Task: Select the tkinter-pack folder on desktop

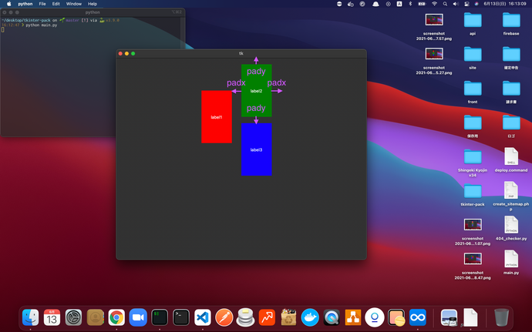Action: tap(473, 193)
